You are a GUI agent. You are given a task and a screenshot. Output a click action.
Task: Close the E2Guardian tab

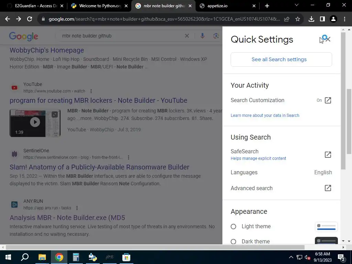(x=62, y=6)
